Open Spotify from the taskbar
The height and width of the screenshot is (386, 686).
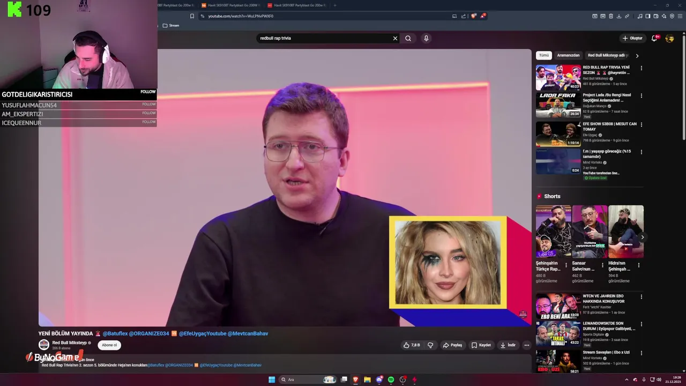(391, 380)
